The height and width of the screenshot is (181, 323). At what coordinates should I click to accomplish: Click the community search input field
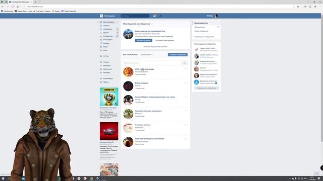tap(152, 63)
